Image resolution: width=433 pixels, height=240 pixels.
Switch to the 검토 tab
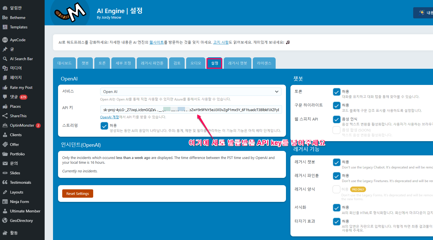pos(177,63)
